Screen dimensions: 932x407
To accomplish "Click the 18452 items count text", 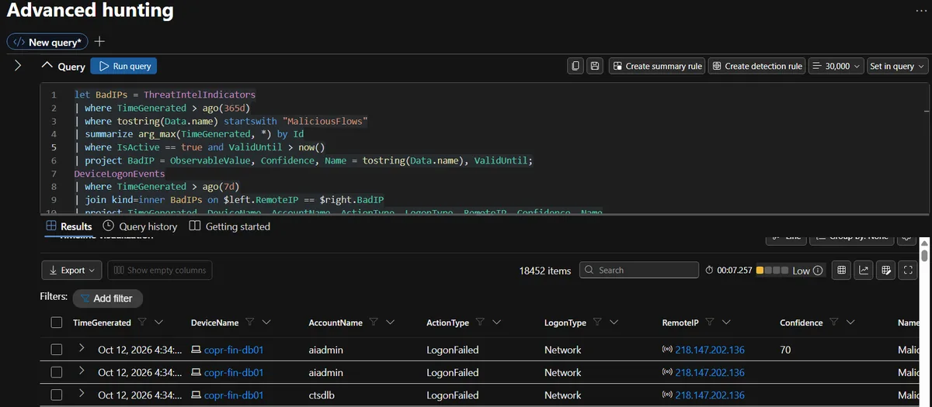I will 545,271.
